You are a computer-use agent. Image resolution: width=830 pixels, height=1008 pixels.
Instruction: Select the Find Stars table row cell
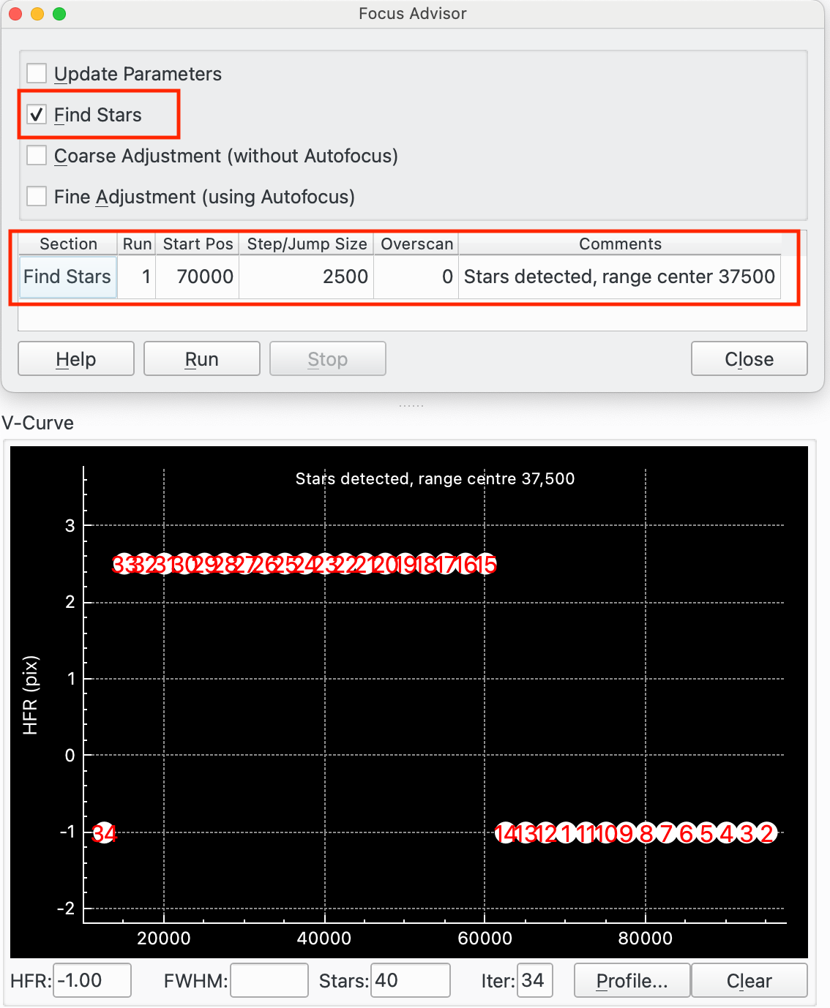pyautogui.click(x=67, y=277)
